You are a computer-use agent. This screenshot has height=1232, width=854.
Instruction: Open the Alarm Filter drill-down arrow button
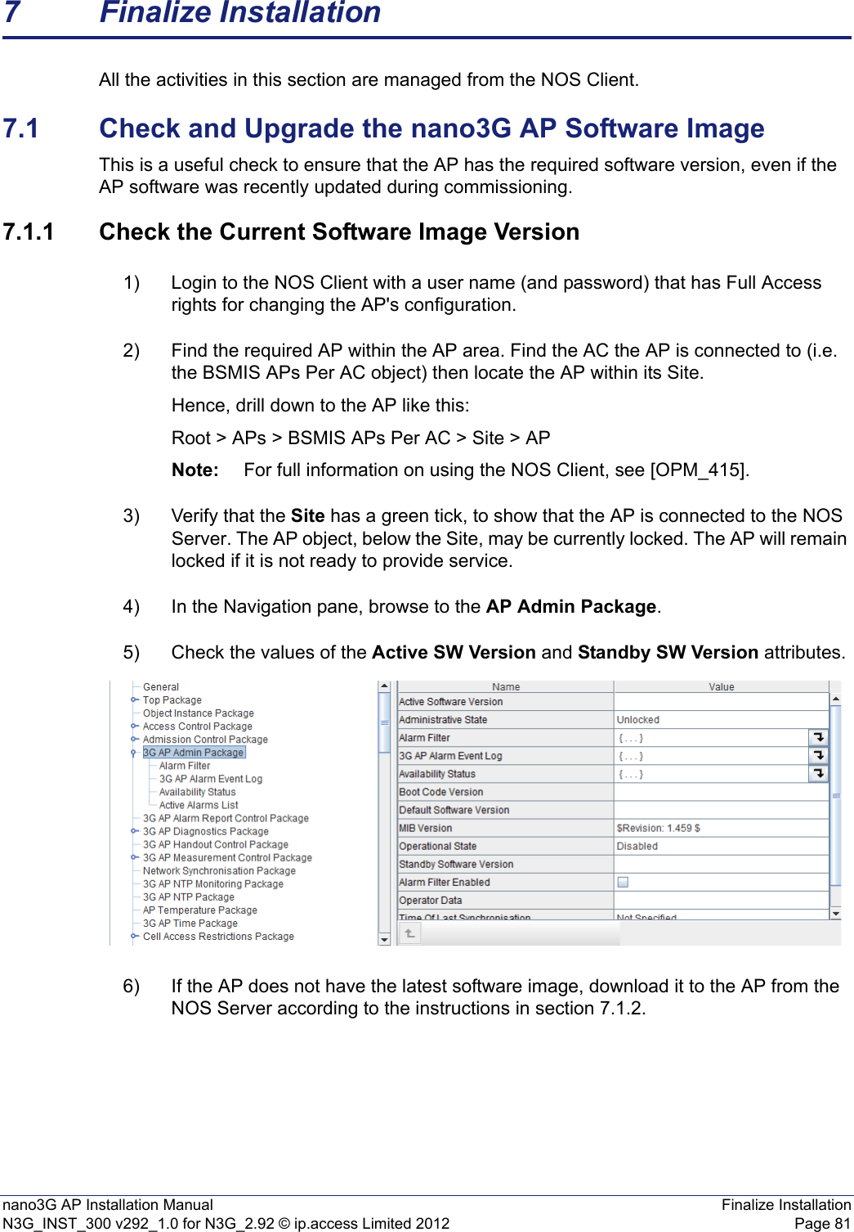[x=818, y=737]
